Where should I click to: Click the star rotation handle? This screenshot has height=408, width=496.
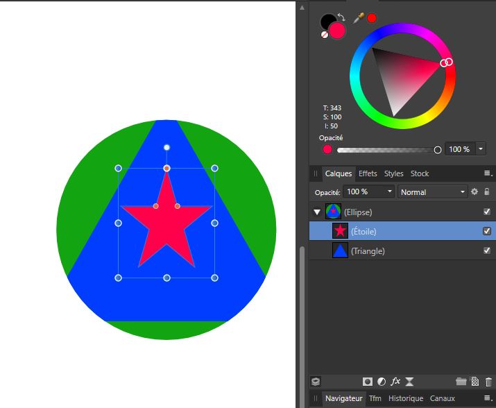[166, 147]
